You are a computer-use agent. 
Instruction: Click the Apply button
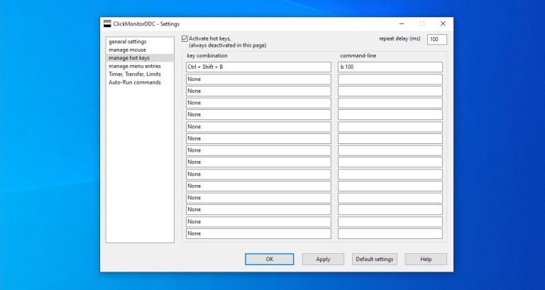[323, 259]
